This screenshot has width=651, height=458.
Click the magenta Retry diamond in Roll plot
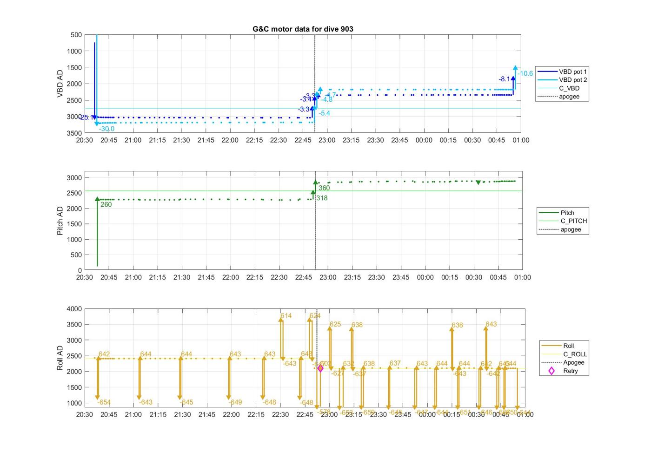coord(320,368)
